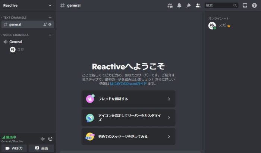Click the オンライン－1 member group header
This screenshot has height=153, width=261.
click(x=218, y=19)
